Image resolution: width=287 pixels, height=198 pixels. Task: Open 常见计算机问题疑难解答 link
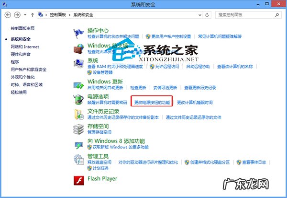[220, 36]
